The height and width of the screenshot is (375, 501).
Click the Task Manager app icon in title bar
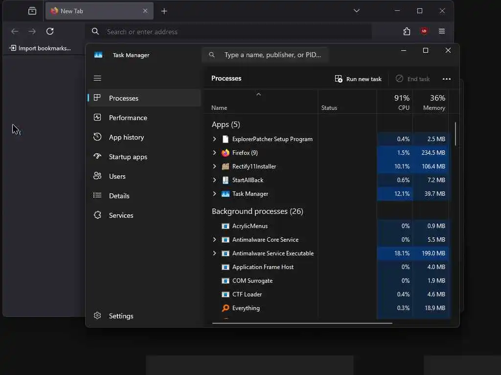click(x=98, y=55)
